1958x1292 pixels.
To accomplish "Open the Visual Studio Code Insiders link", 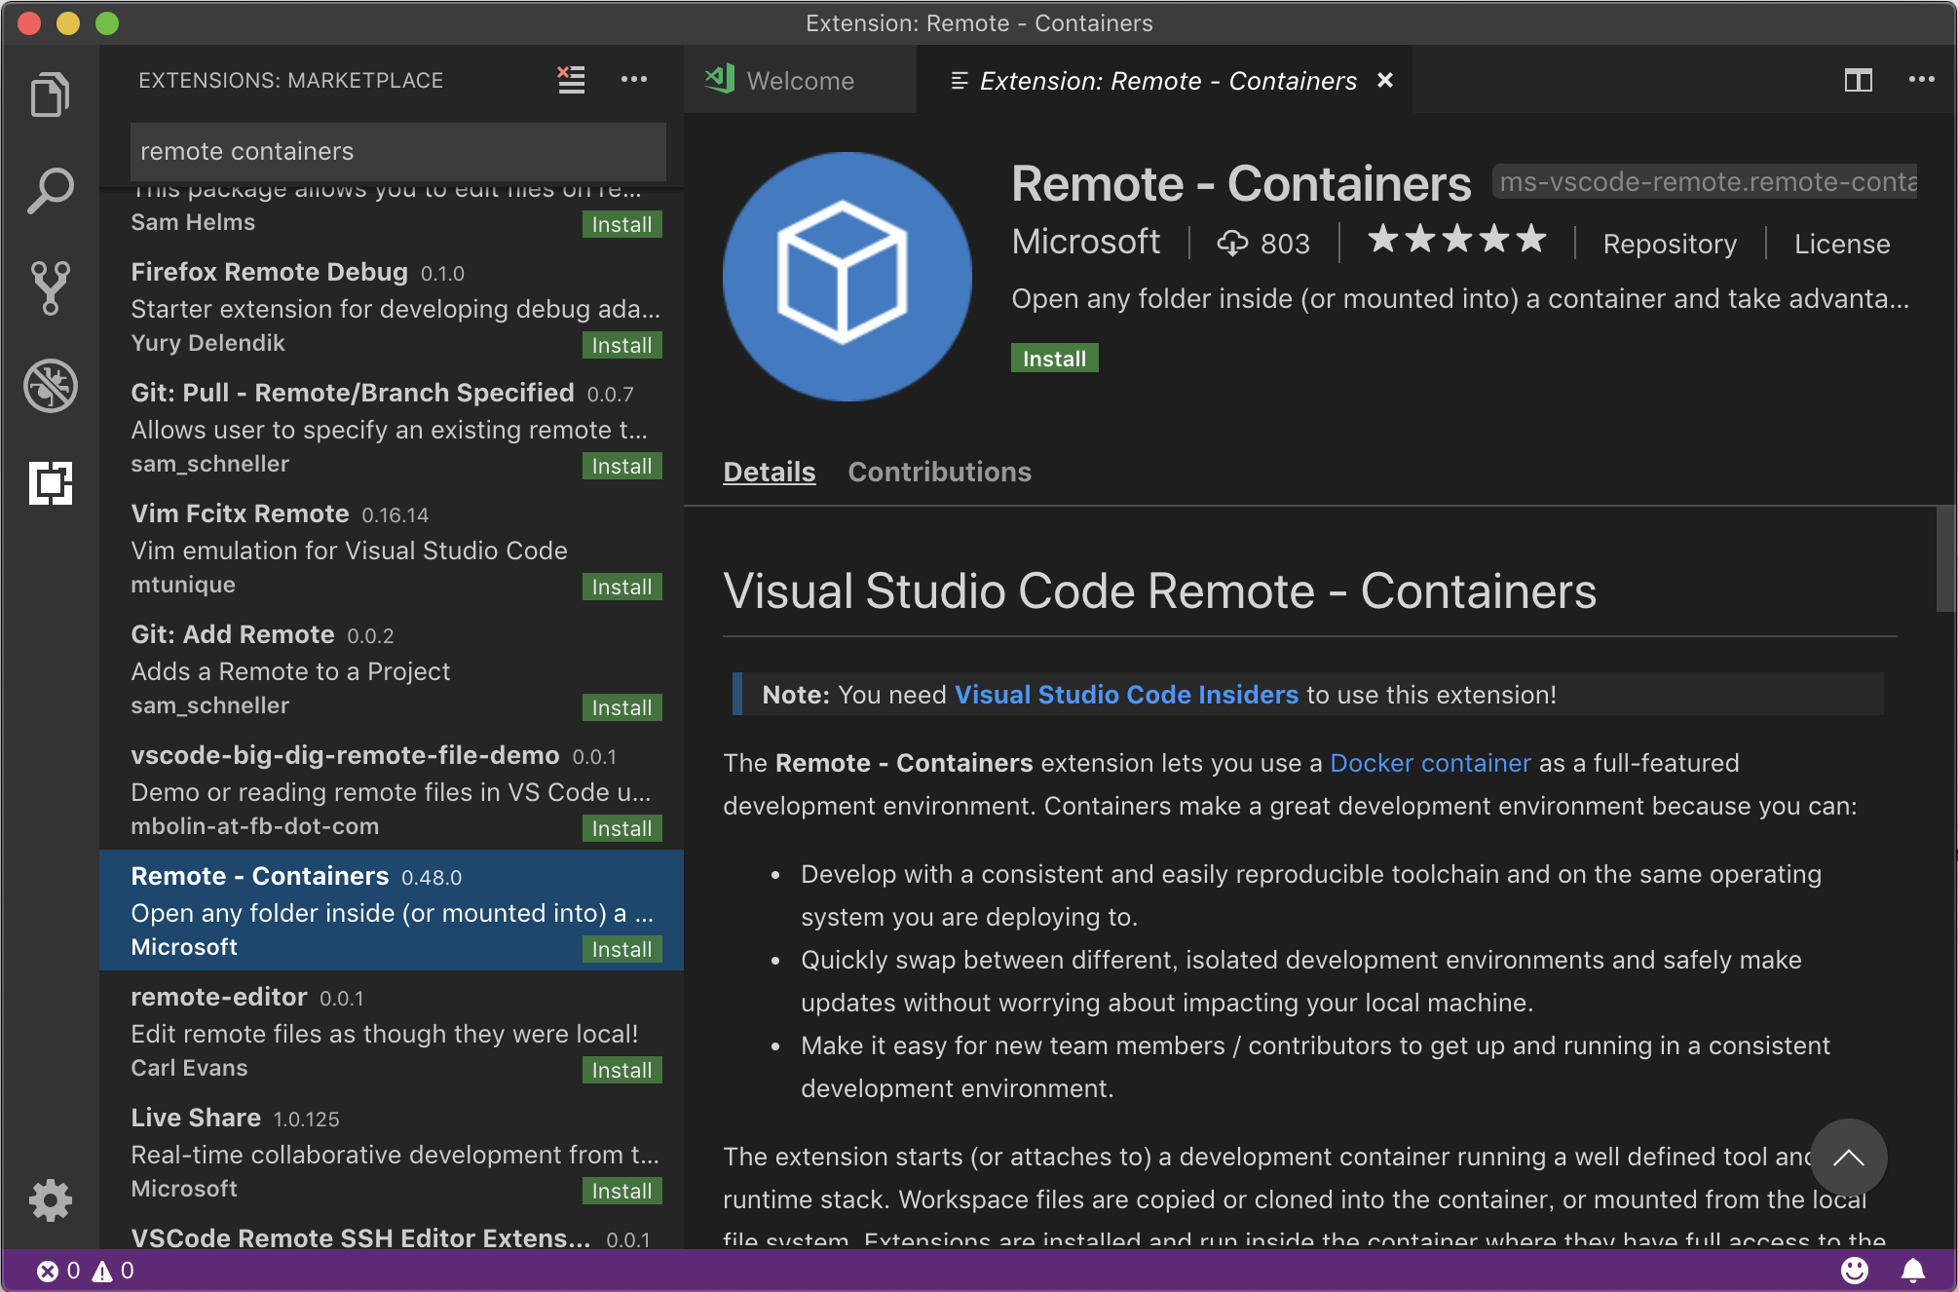I will (1122, 694).
